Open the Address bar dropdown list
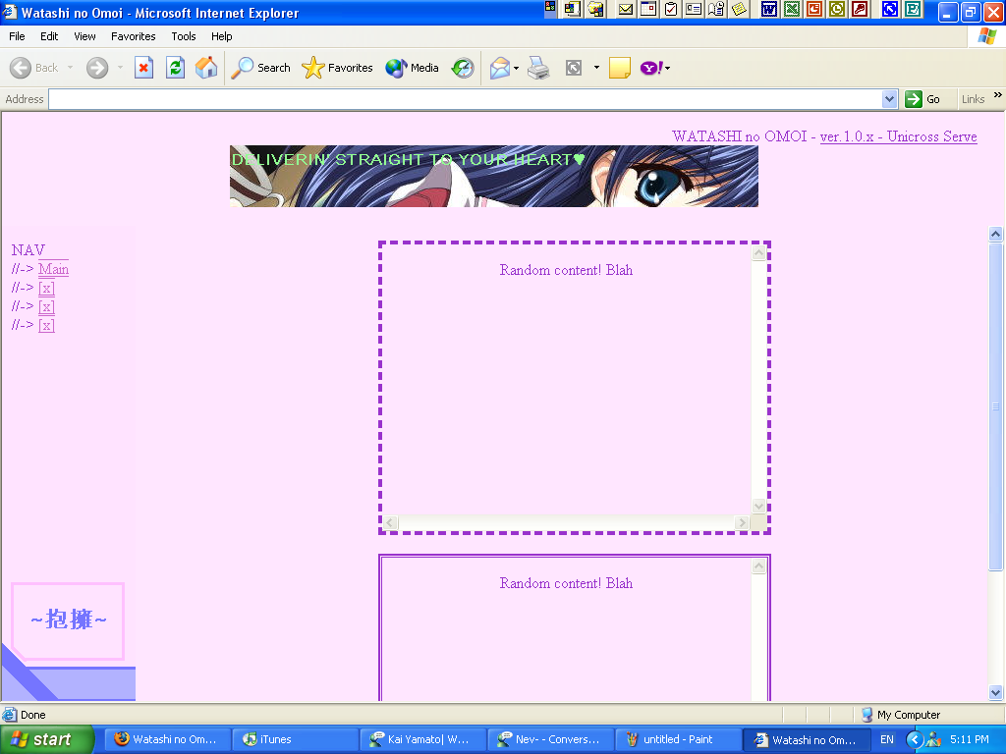1006x754 pixels. click(x=889, y=99)
